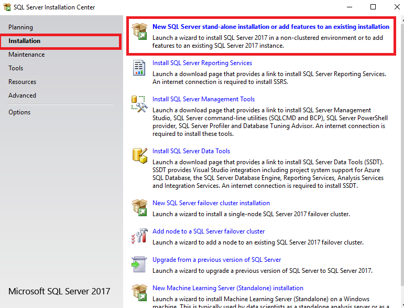The height and width of the screenshot is (308, 404).
Task: Go to the Maintenance section
Action: [27, 55]
